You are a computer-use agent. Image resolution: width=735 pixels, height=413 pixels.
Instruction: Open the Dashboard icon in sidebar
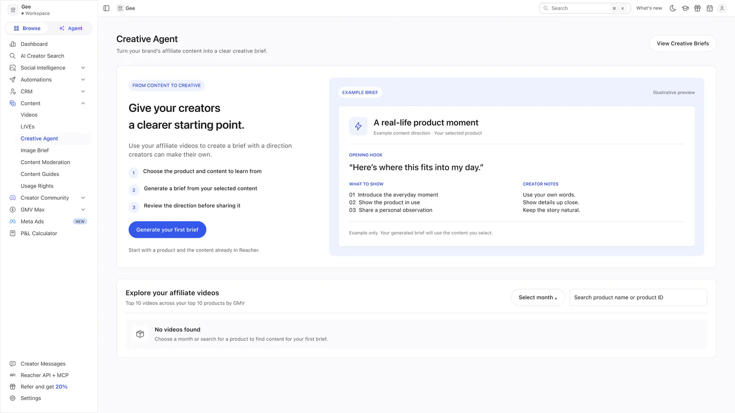pos(13,44)
